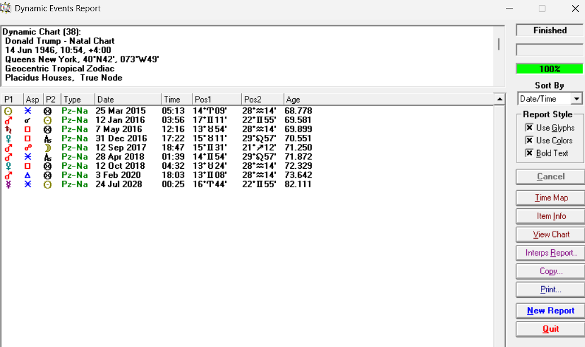Click the Part of Fortune glyph in the 25 Mar 2015 row
The height and width of the screenshot is (347, 585).
47,111
